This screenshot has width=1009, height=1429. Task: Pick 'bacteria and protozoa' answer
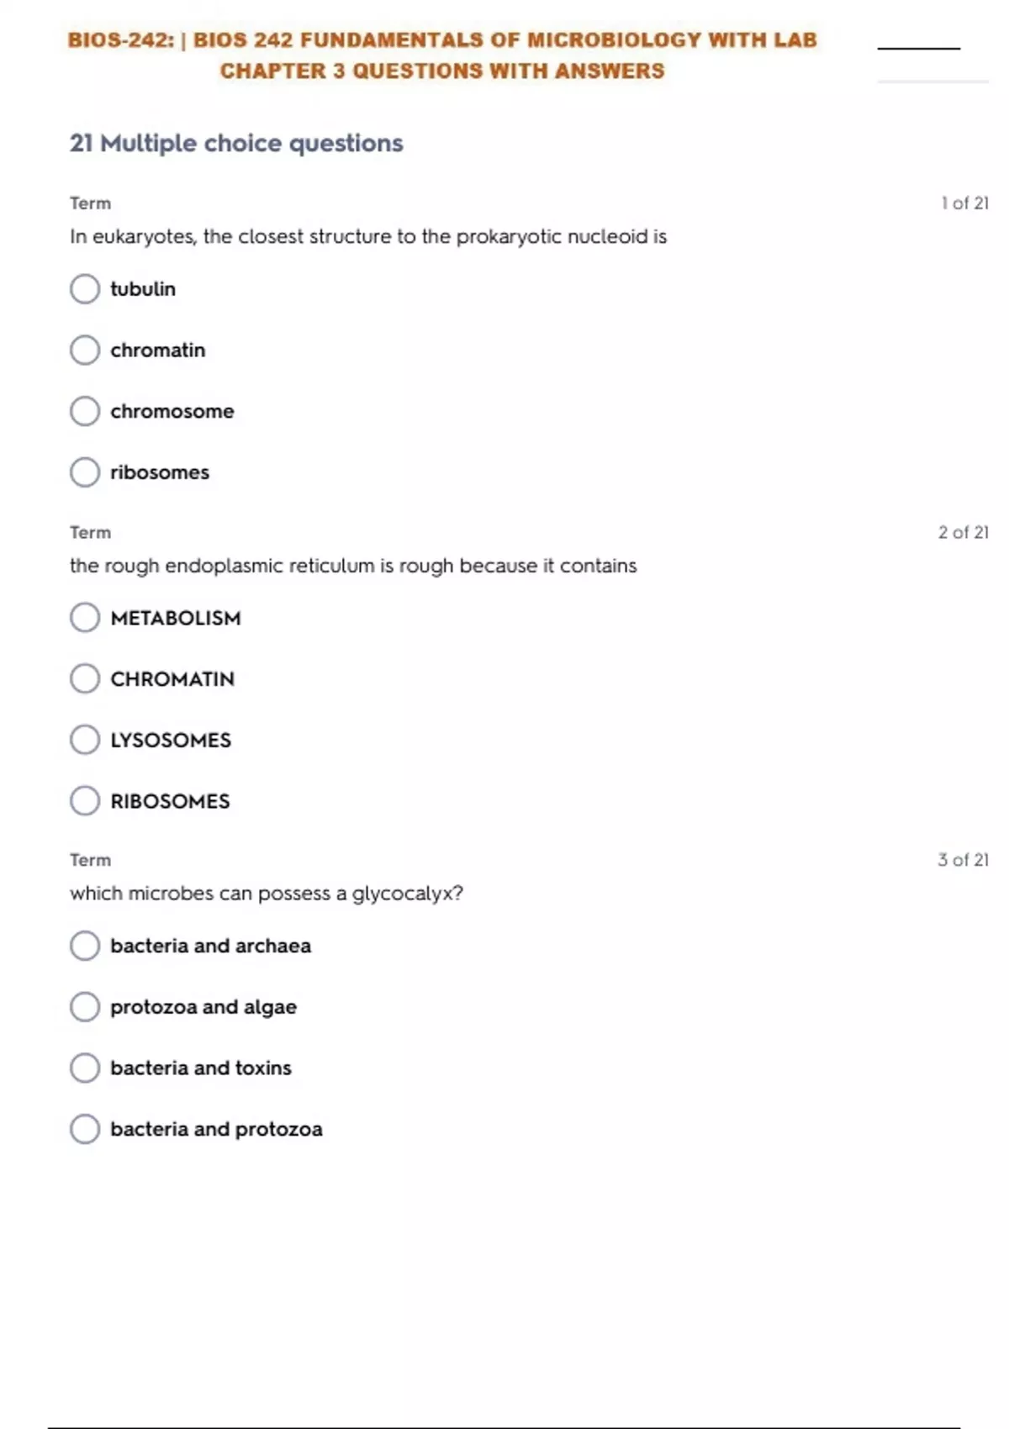(x=85, y=1129)
